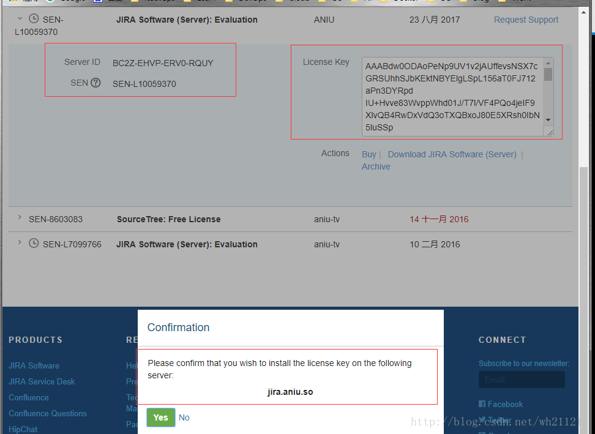Viewport: 595px width, 434px height.
Task: Click the clock icon beside SEN-L10059370
Action: (34, 18)
